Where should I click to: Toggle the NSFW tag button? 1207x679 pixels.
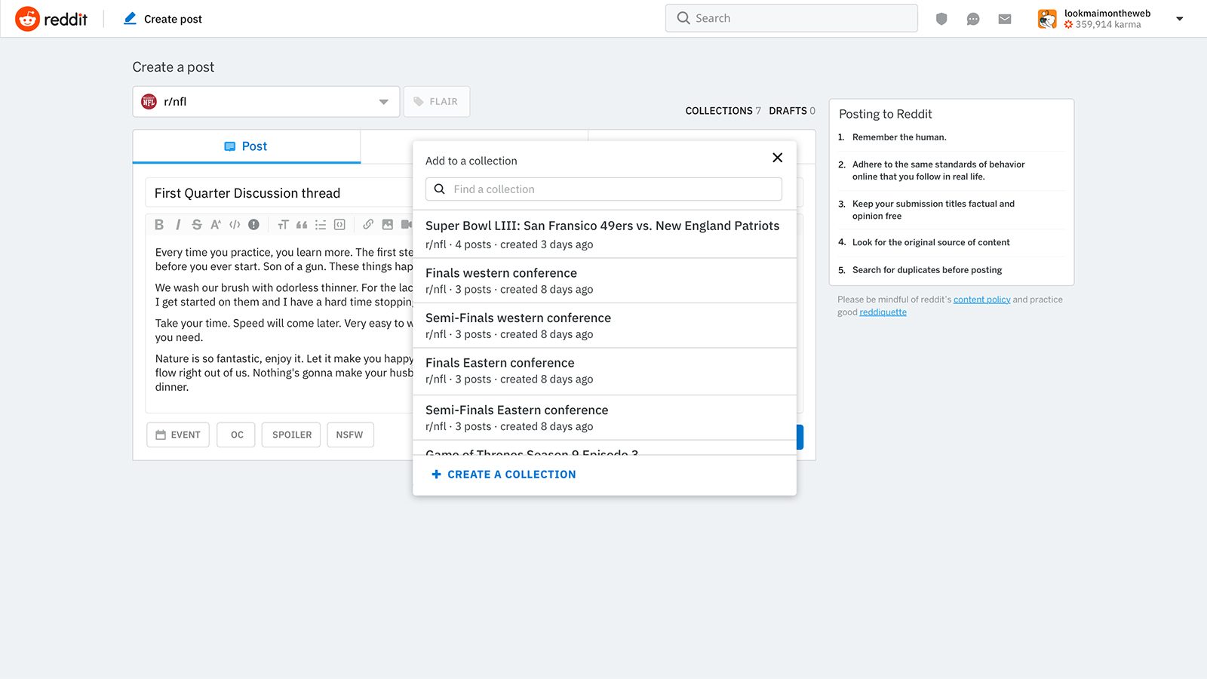tap(350, 435)
